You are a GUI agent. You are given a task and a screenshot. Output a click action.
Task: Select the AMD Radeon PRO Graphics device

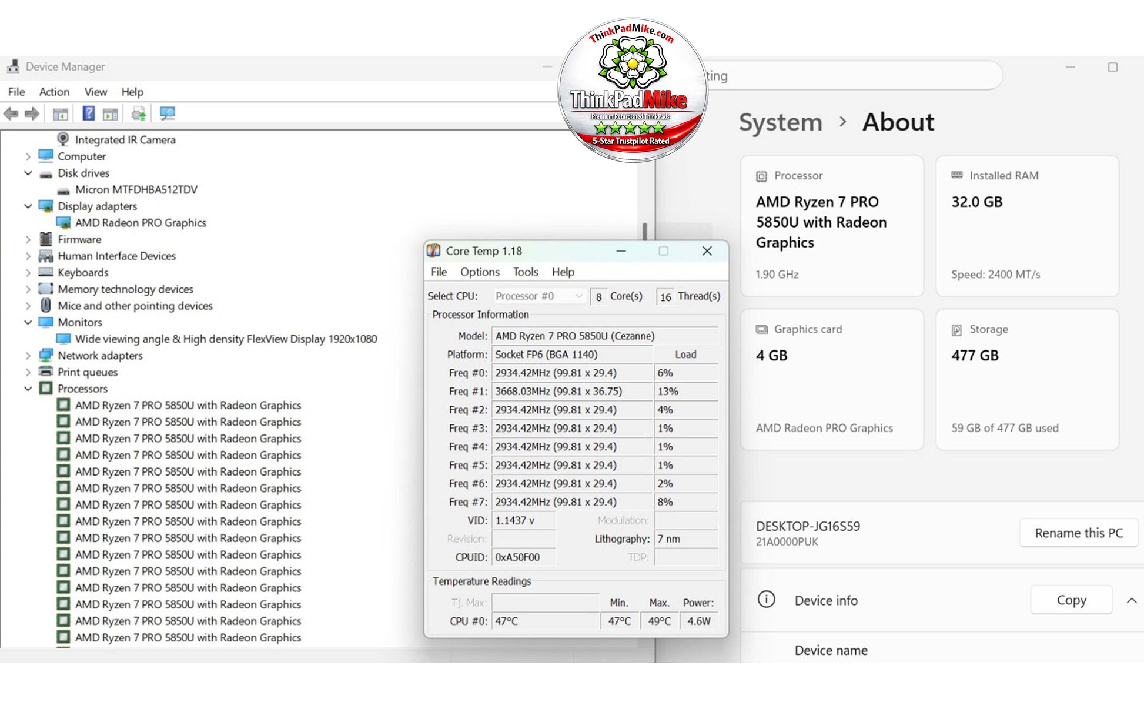[x=141, y=223]
